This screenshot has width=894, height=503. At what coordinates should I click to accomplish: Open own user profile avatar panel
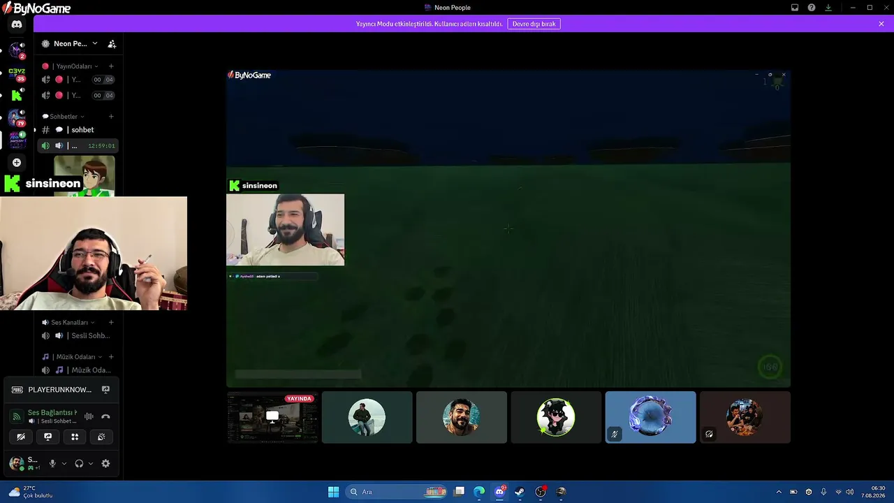(x=16, y=463)
